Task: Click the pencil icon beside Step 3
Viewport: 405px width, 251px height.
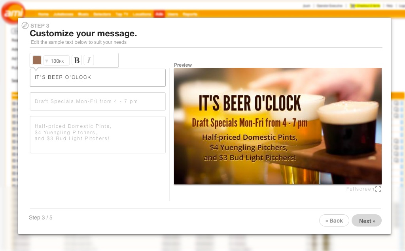Action: tap(25, 26)
